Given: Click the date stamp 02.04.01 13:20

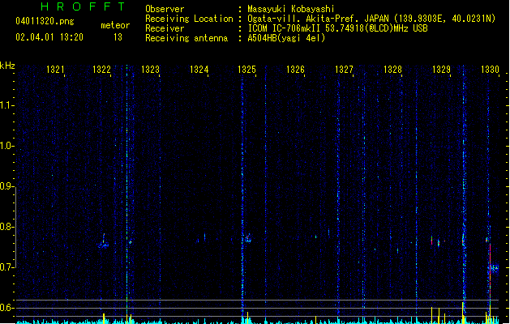Looking at the screenshot, I should tap(49, 37).
